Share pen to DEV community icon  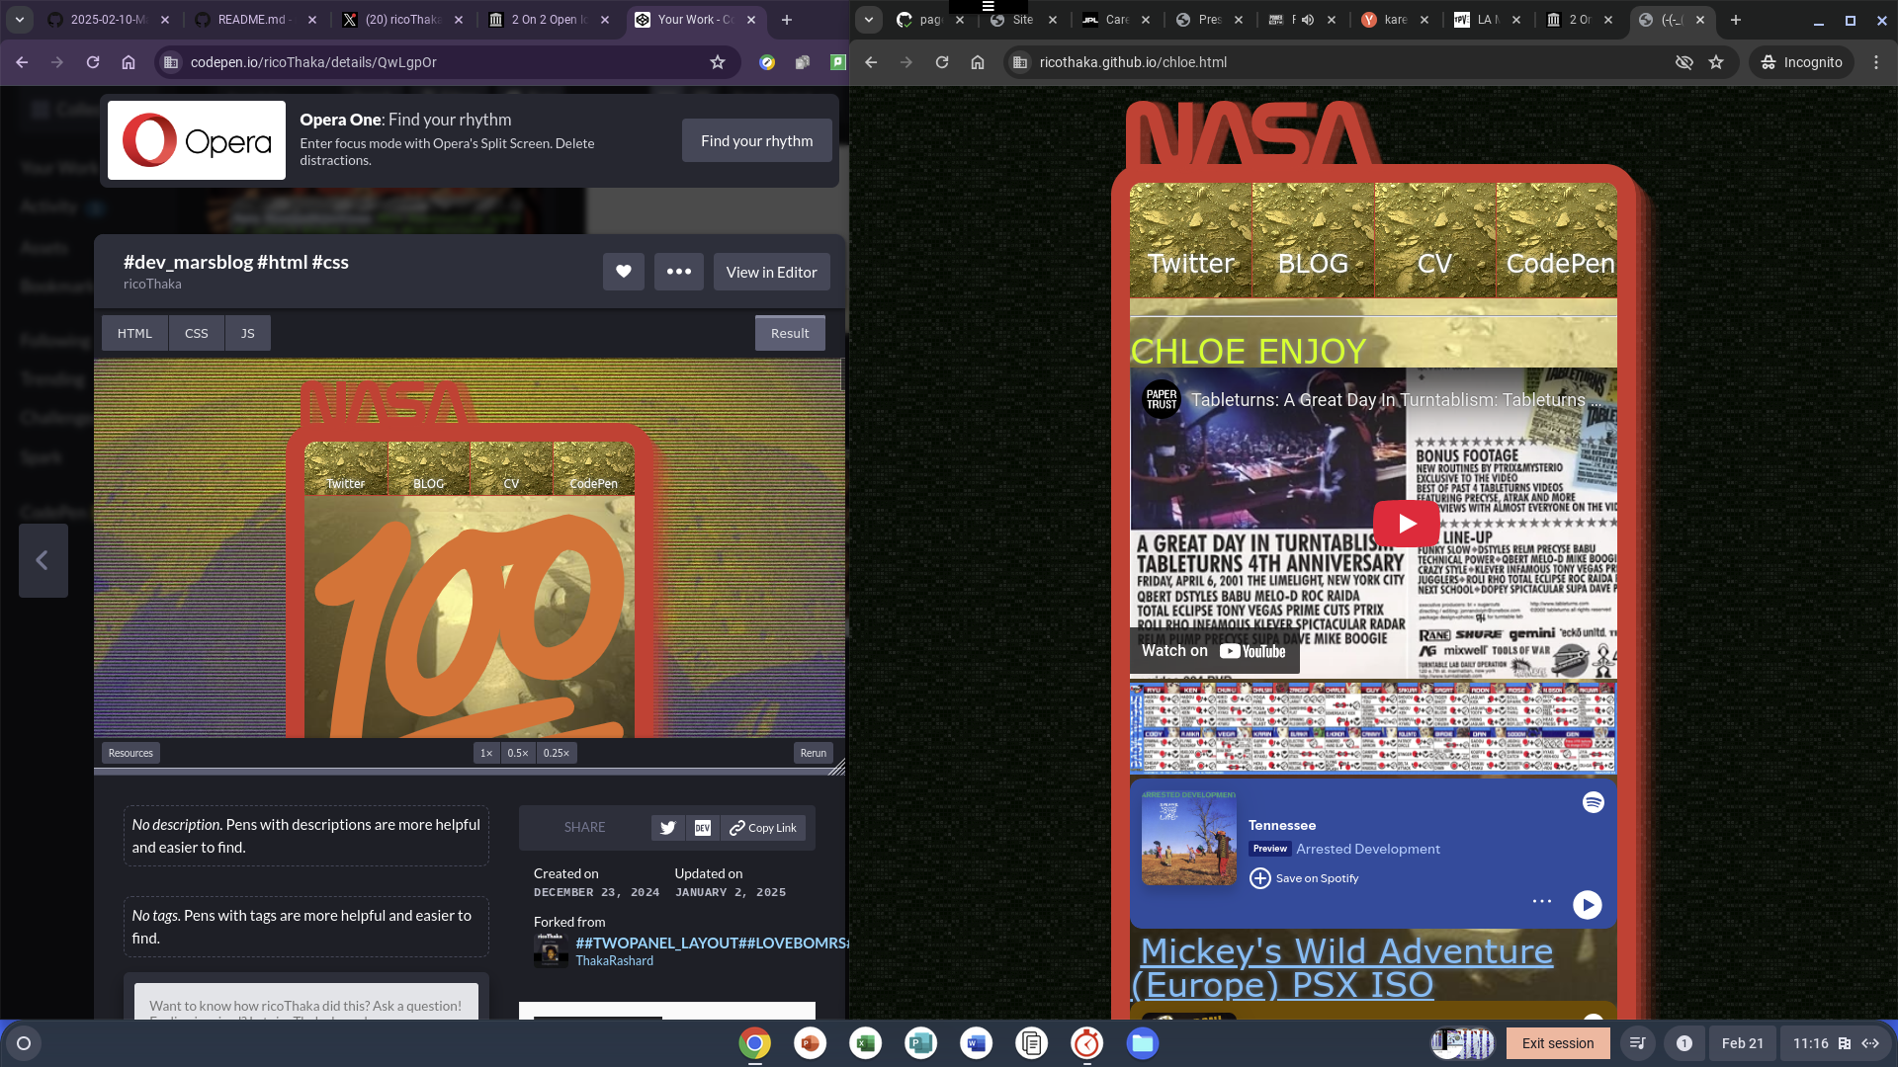point(702,828)
